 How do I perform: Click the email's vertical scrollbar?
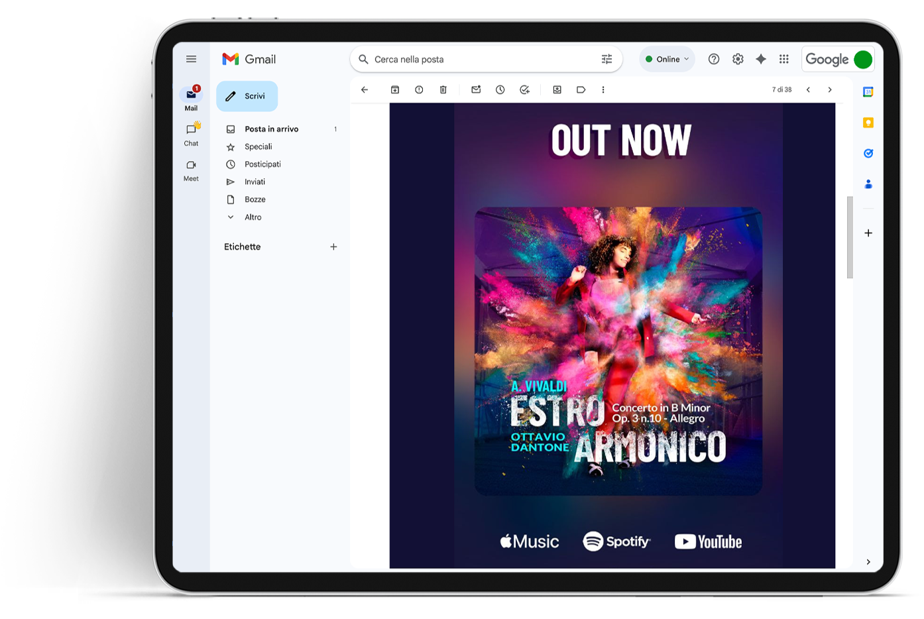[850, 237]
